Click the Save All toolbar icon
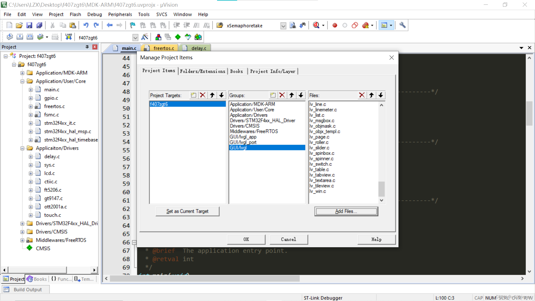 [39, 25]
